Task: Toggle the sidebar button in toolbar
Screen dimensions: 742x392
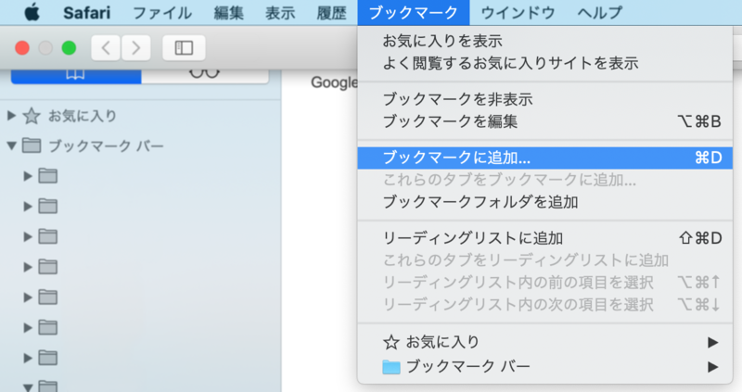Action: 184,48
